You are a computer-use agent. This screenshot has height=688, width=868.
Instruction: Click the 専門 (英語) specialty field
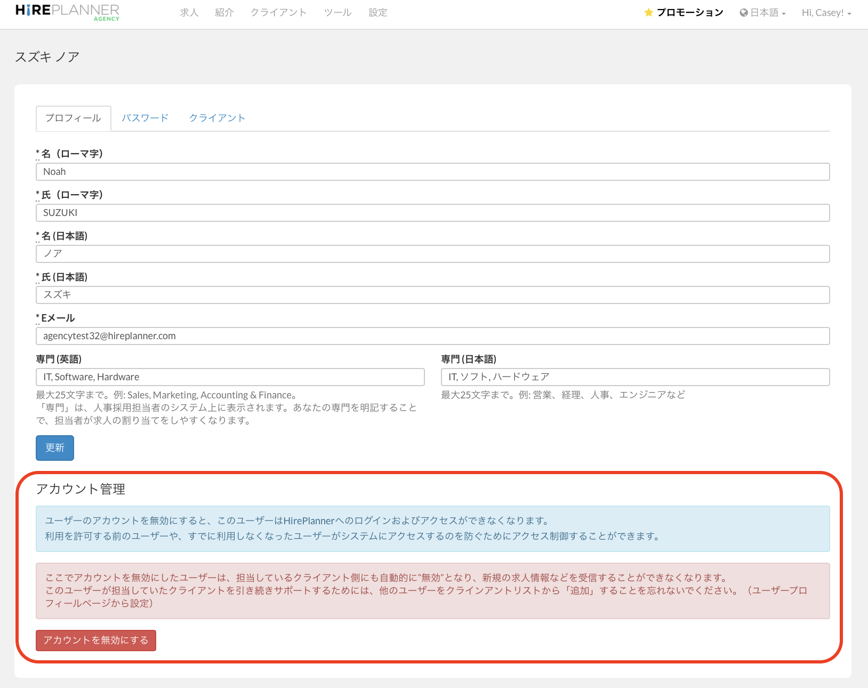coord(230,377)
